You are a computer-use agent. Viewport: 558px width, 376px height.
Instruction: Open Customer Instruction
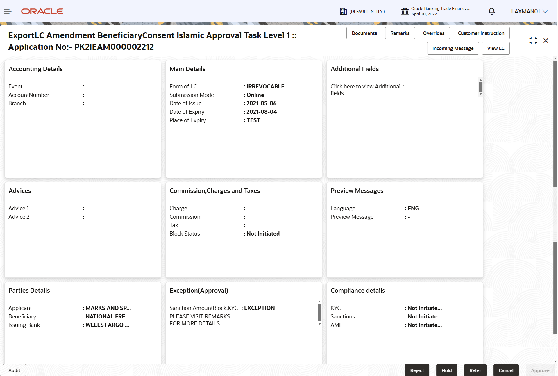(481, 33)
